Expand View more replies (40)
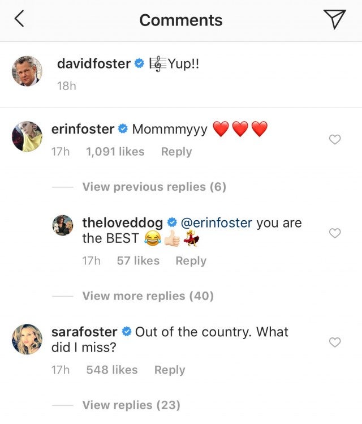The image size is (362, 424). [x=148, y=295]
